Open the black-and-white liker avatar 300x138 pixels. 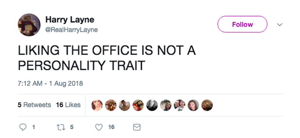[152, 105]
